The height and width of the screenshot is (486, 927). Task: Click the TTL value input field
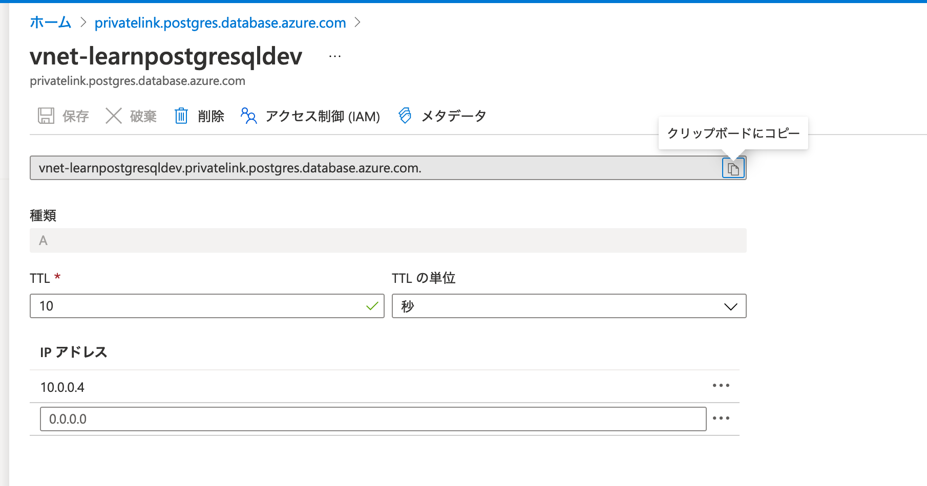pyautogui.click(x=200, y=306)
